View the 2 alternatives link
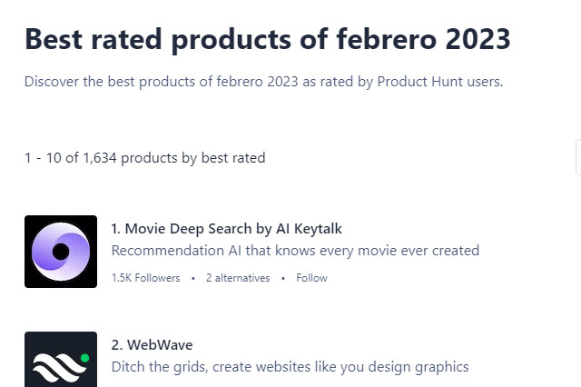This screenshot has height=387, width=581. point(238,278)
